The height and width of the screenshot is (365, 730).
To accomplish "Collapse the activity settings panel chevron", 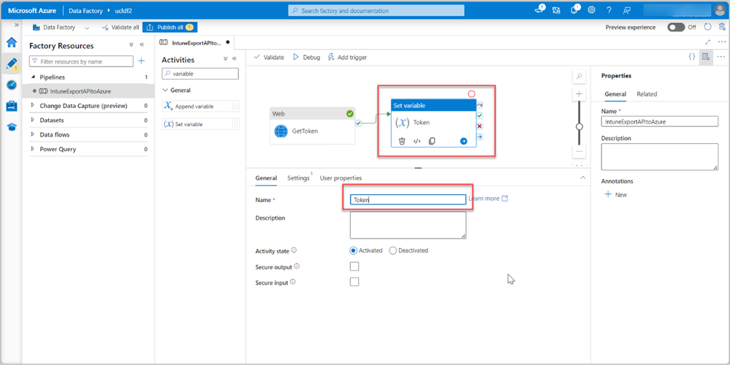I will [x=583, y=177].
